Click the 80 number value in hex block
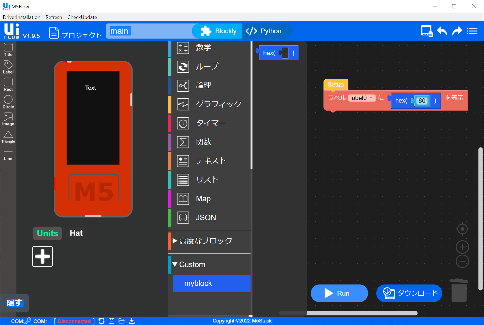484x325 pixels. tap(422, 101)
